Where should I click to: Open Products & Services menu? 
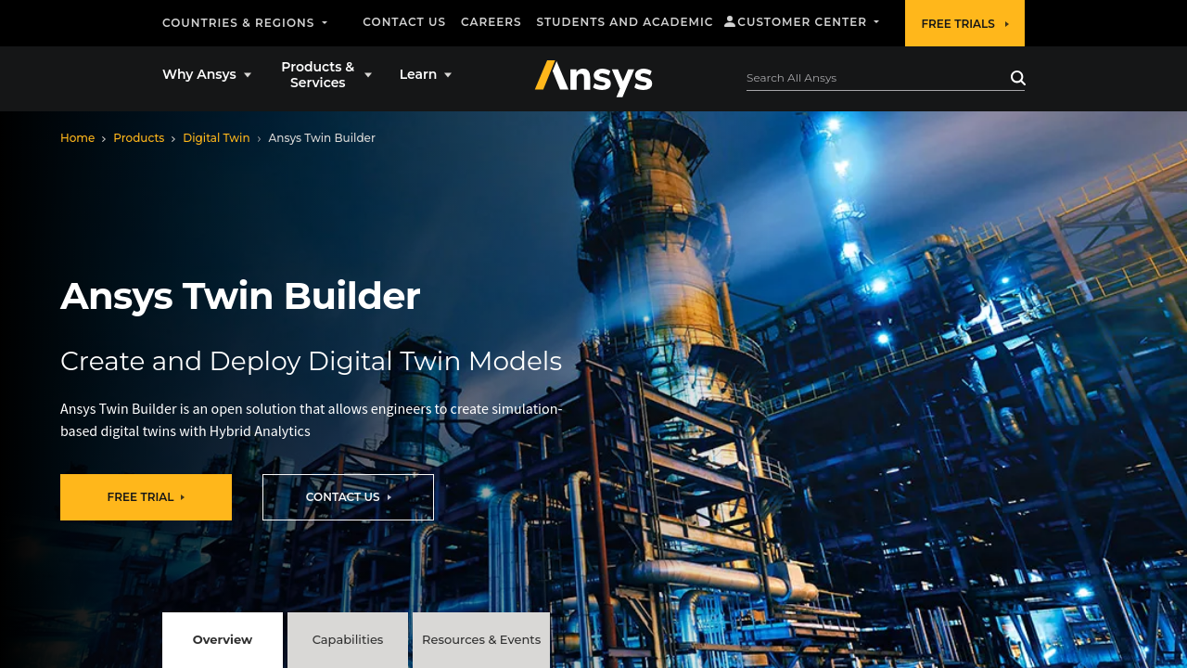tap(326, 74)
